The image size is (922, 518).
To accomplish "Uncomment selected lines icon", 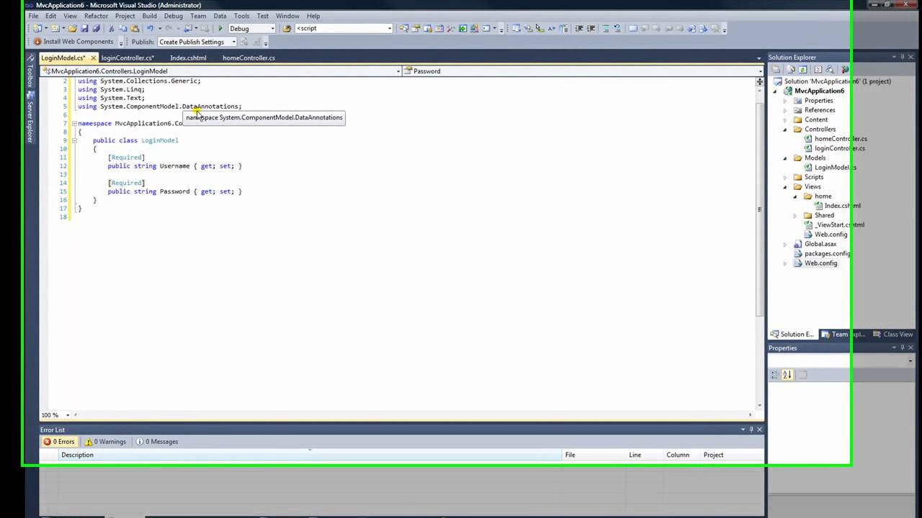I will pyautogui.click(x=617, y=28).
